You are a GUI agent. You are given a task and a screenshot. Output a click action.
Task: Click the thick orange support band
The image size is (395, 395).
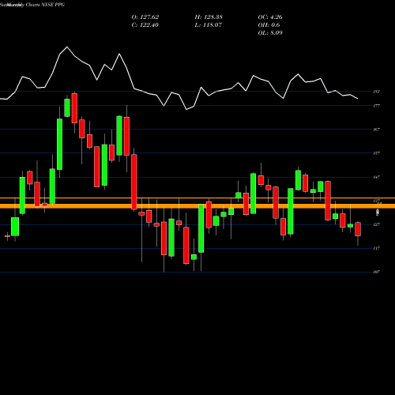tap(197, 206)
